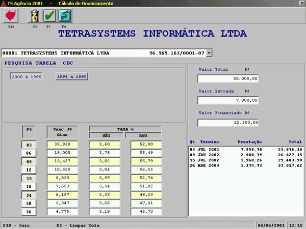Click the MÊS rate column header
The height and width of the screenshot is (229, 306).
(107, 135)
